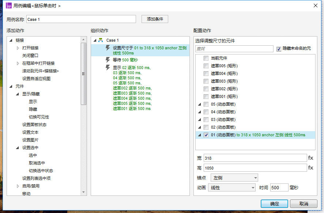The height and width of the screenshot is (213, 324).
Task: Select the 设置自适应视图 action
Action: 36,79
